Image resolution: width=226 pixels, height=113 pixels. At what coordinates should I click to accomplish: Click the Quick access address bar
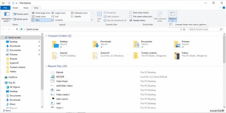coord(101,29)
